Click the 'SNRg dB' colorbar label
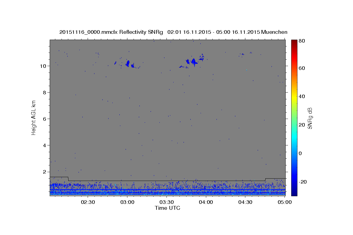The image size is (353, 235). coord(310,118)
